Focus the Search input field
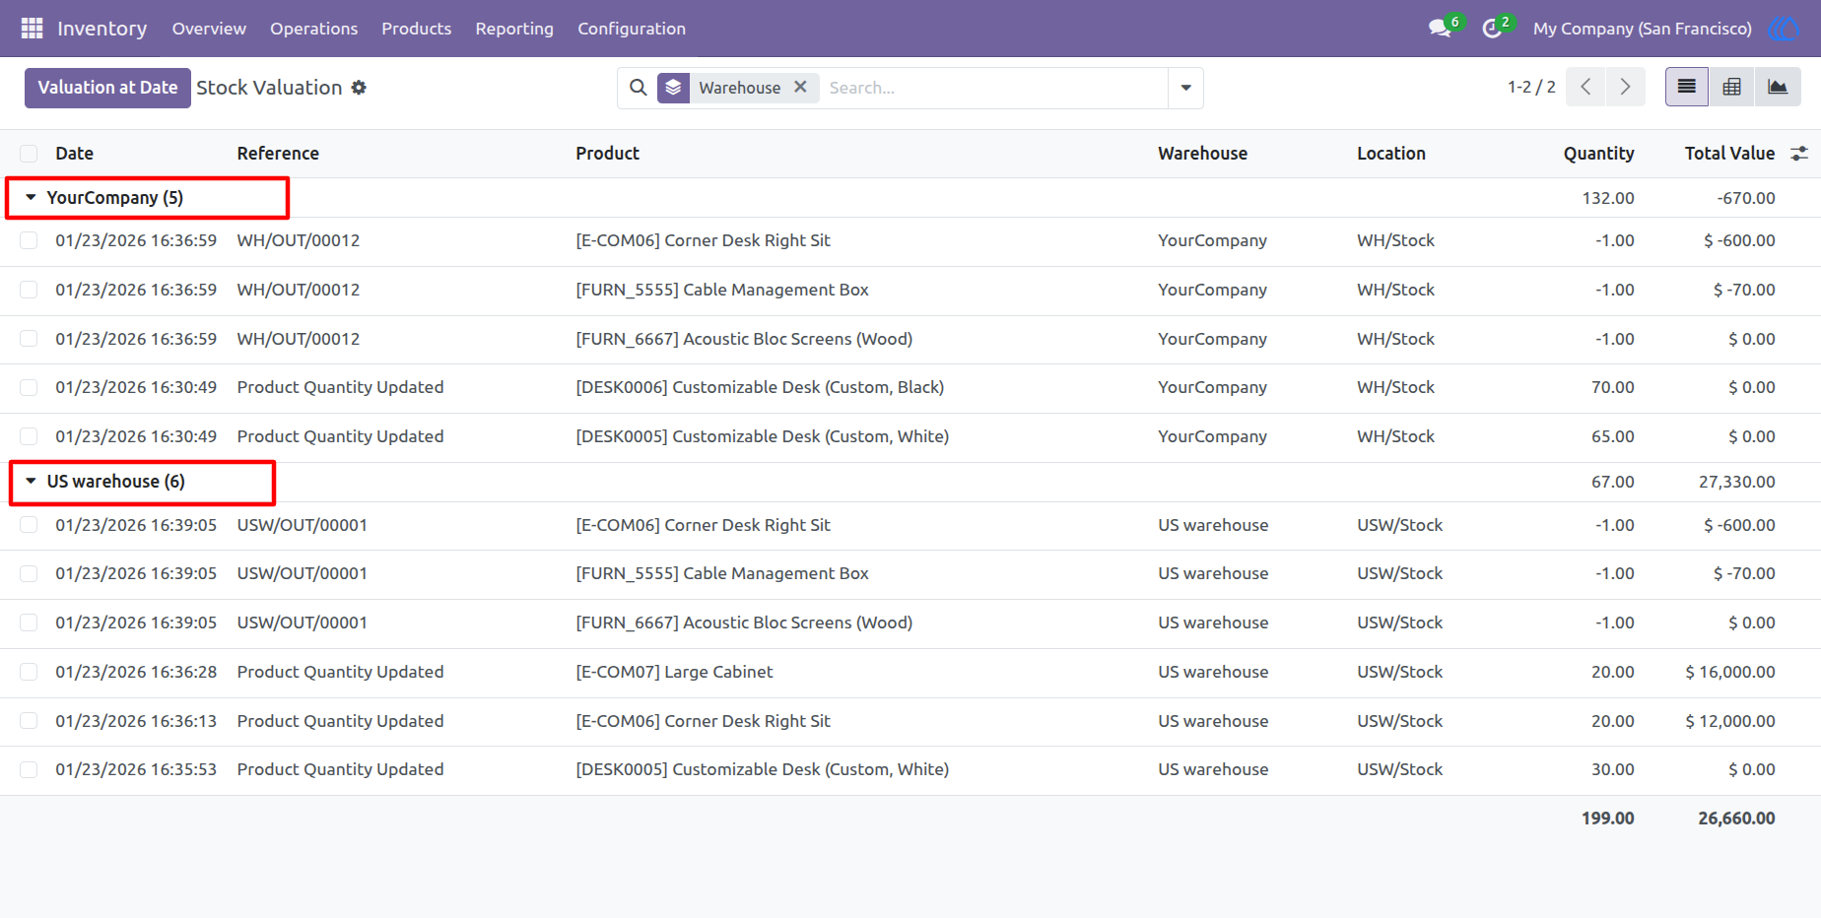This screenshot has height=918, width=1821. pyautogui.click(x=993, y=88)
